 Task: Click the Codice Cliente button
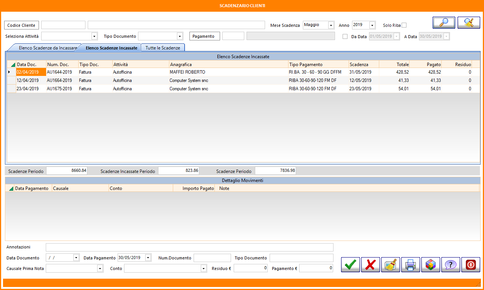point(22,25)
